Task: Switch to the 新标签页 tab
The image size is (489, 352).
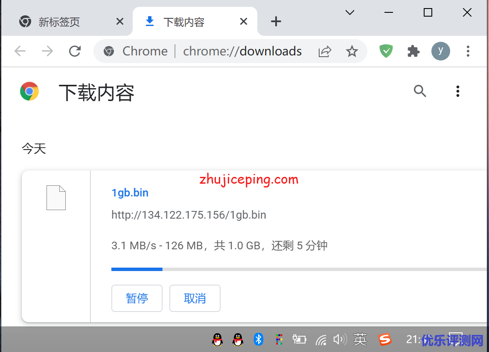Action: [60, 22]
